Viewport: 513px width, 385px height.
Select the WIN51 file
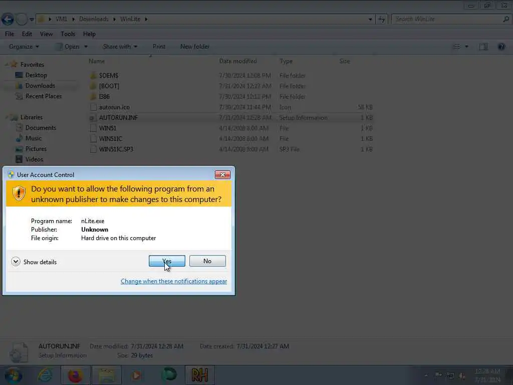[108, 128]
